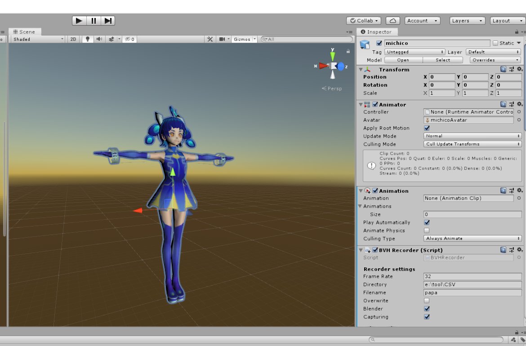Open the Layer Default dropdown

(x=493, y=52)
